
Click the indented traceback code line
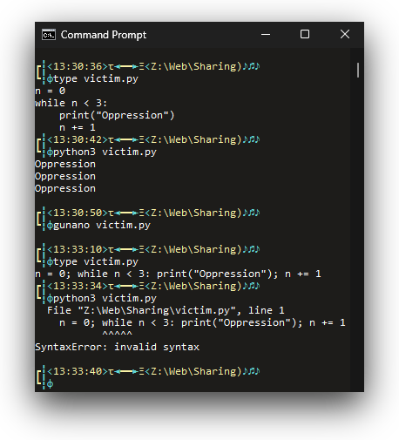[202, 322]
